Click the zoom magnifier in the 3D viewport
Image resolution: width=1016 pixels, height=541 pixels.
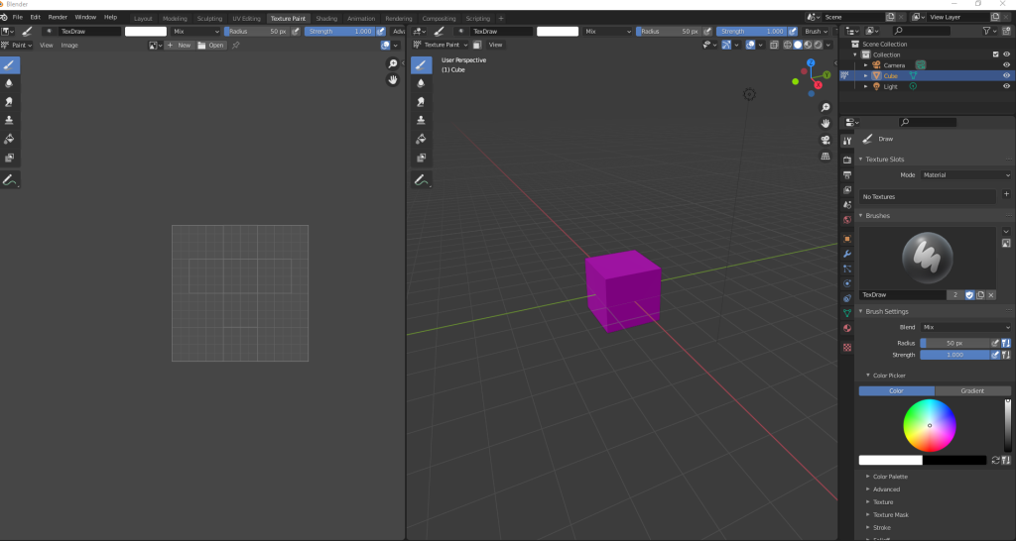pos(825,107)
